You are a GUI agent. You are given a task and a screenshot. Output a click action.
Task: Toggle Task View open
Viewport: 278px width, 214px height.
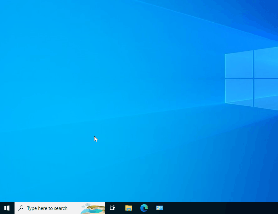pos(112,208)
